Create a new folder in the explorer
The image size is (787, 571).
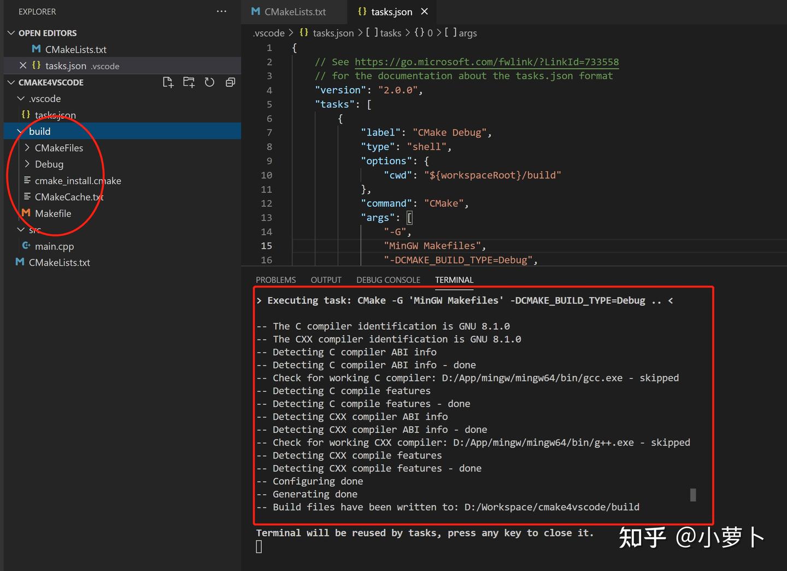pyautogui.click(x=189, y=82)
